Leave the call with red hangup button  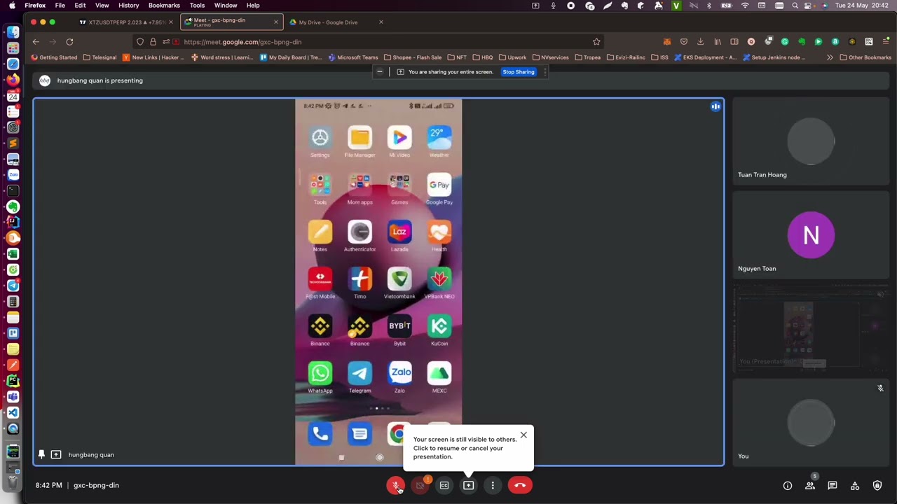tap(520, 485)
